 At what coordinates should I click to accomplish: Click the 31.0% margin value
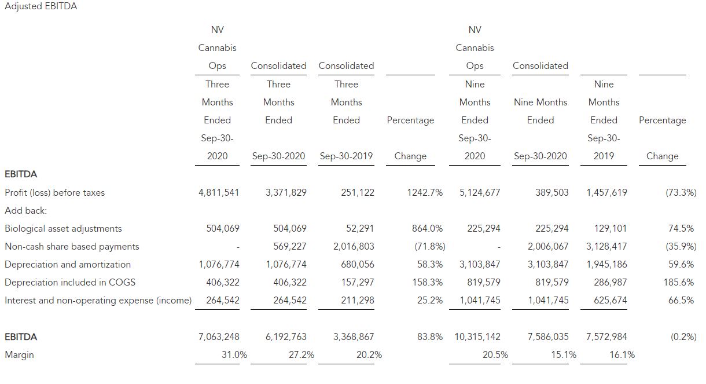[234, 355]
